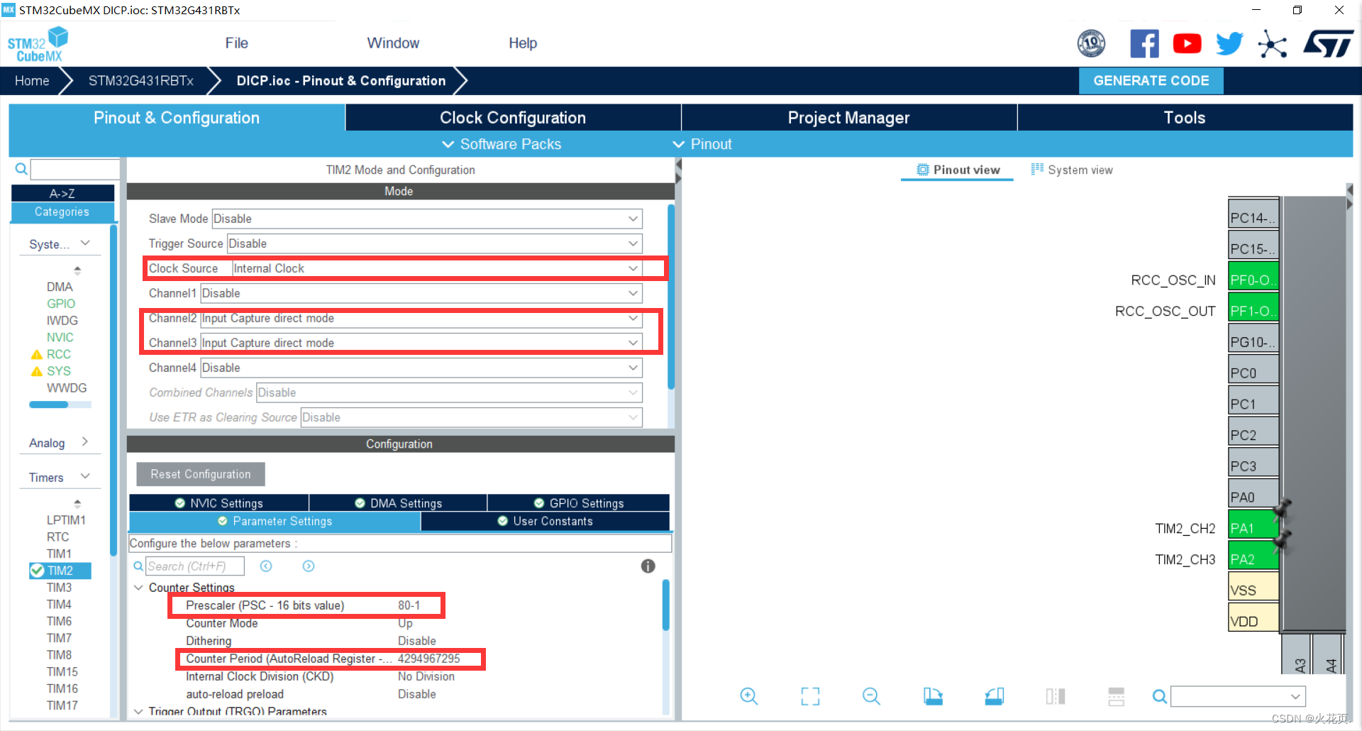Image resolution: width=1362 pixels, height=731 pixels.
Task: Zoom in on the pinout view
Action: 749,696
